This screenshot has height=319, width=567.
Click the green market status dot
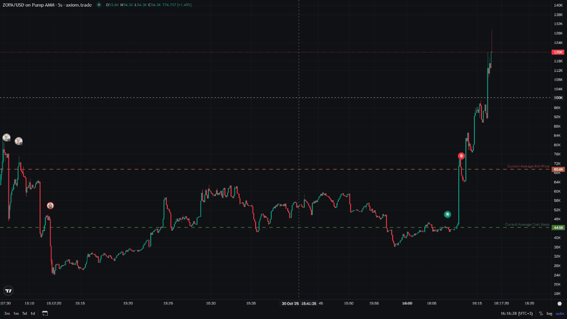point(99,5)
